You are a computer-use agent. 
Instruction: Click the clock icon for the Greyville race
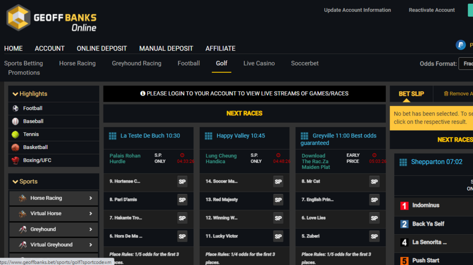click(x=374, y=155)
